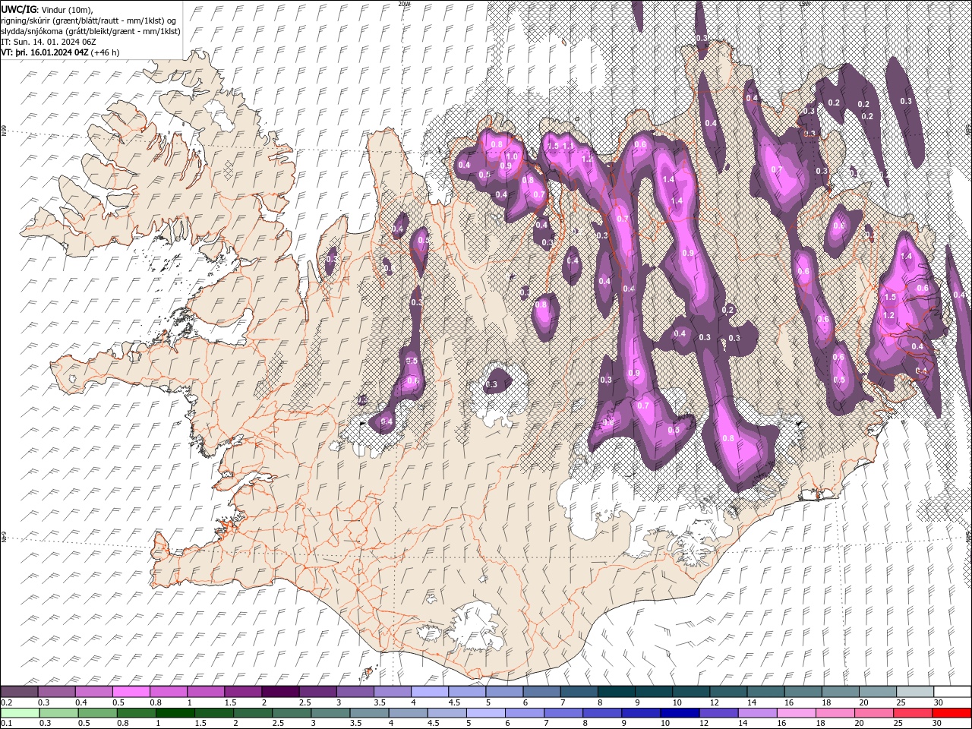
Task: Click the '20W' longitude label at map top
Action: [404, 4]
